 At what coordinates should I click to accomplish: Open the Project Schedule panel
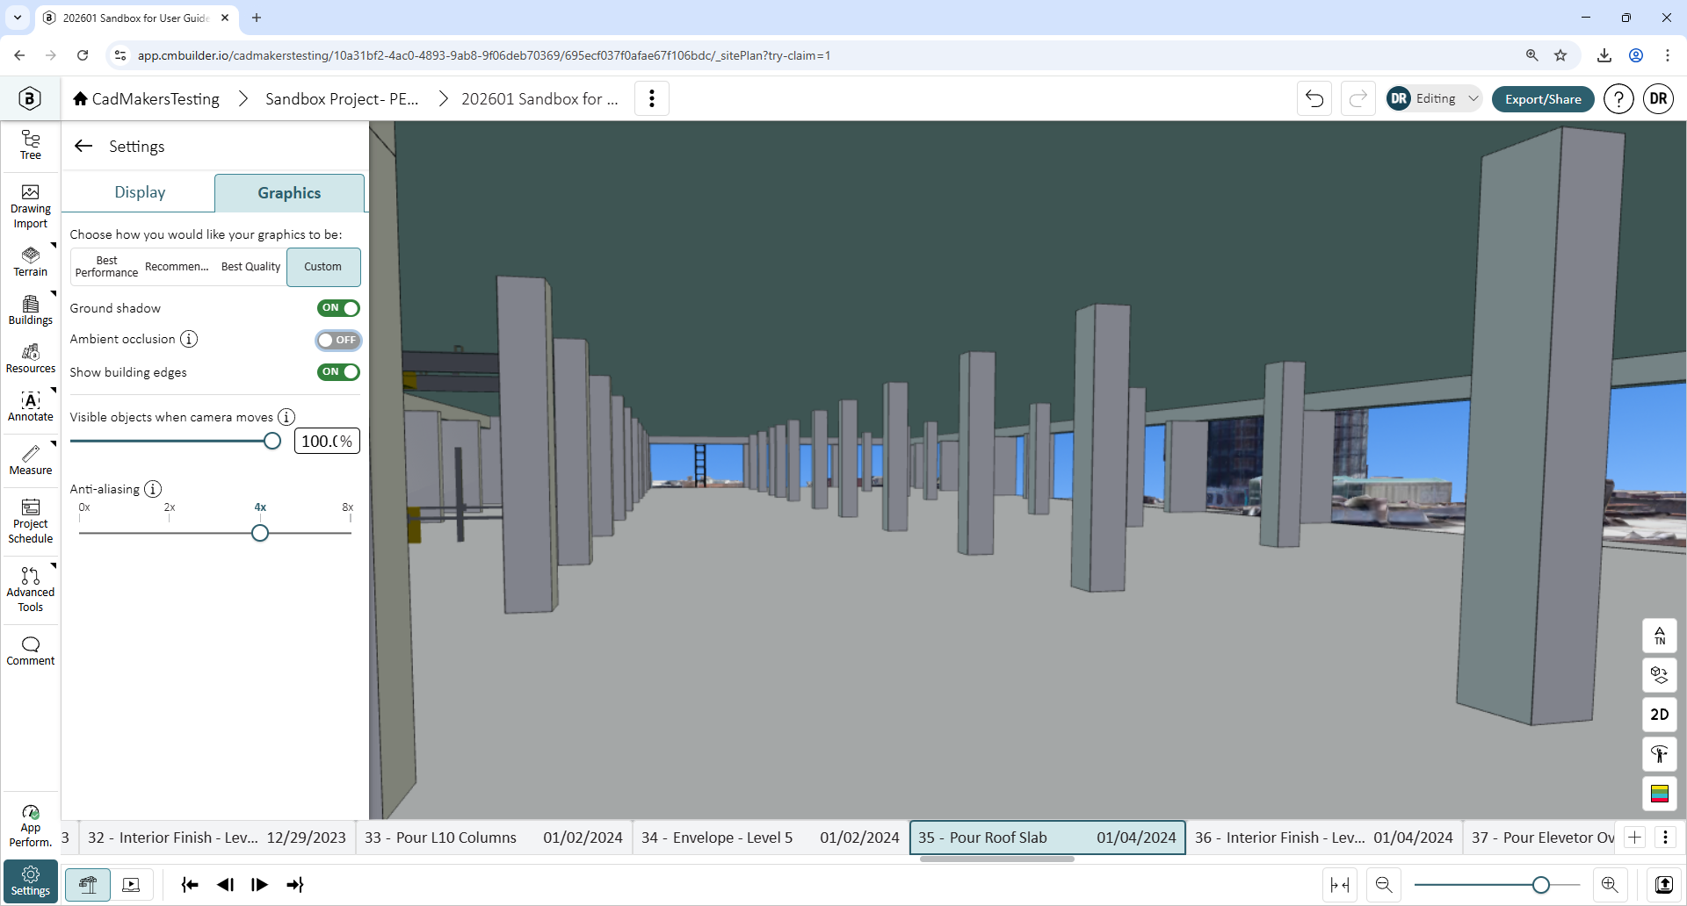point(31,521)
